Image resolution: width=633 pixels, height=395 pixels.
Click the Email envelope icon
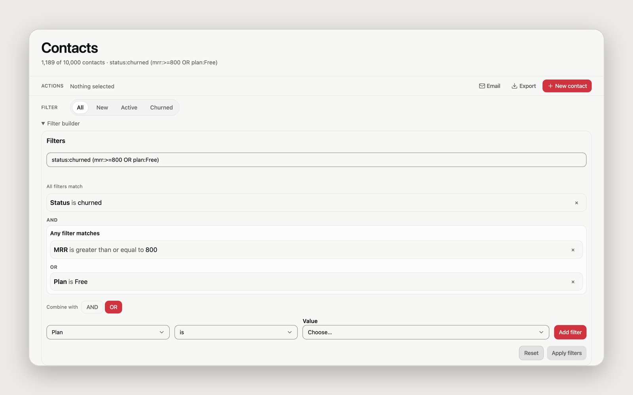[x=482, y=86]
